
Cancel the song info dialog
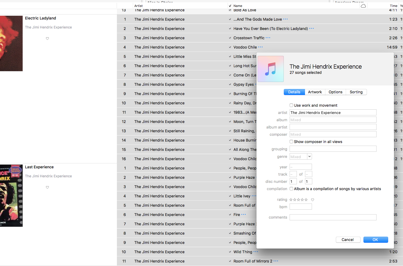click(x=348, y=240)
